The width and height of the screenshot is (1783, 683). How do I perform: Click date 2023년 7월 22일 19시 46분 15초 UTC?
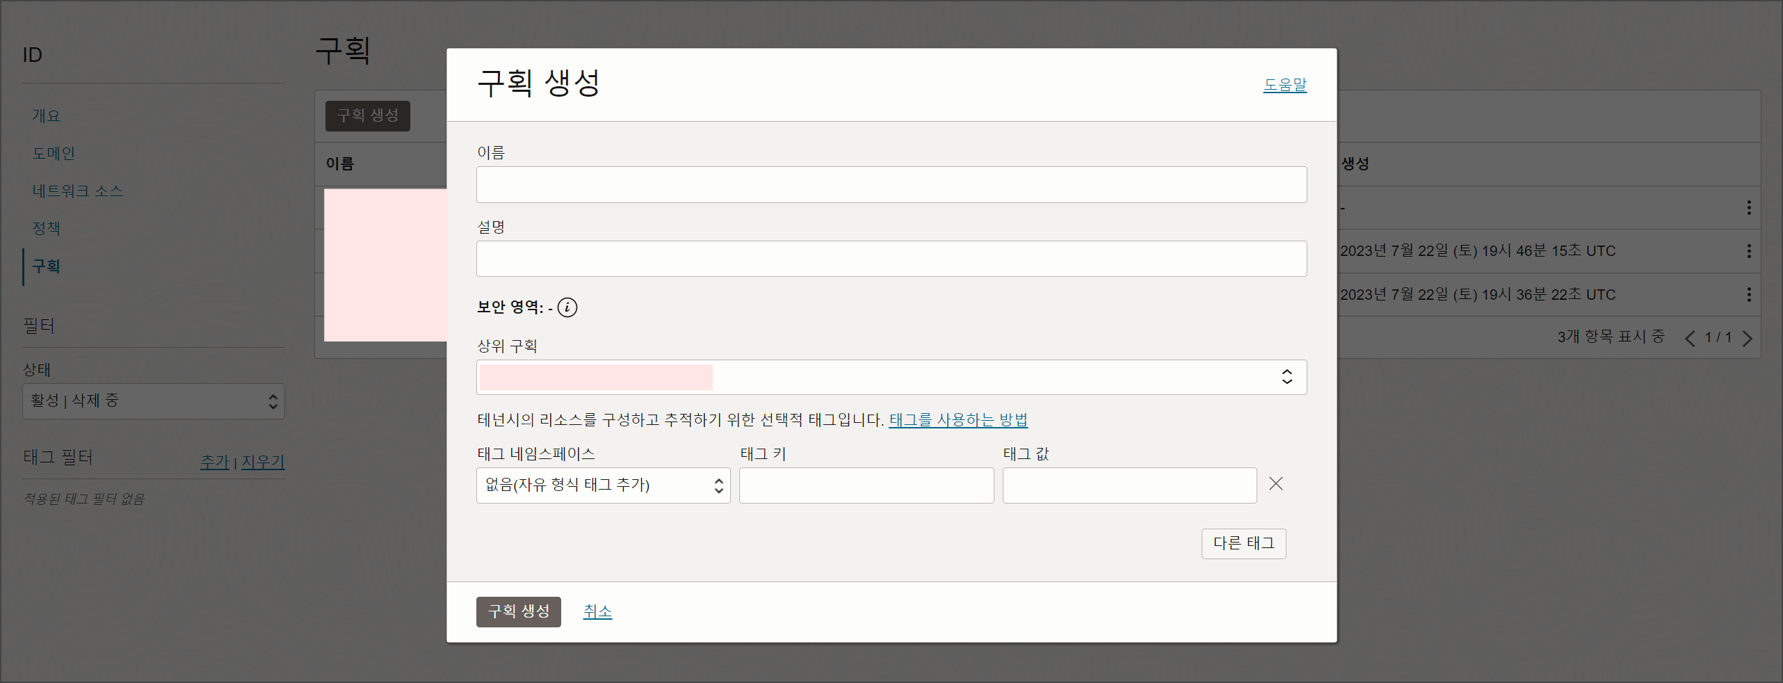1478,251
